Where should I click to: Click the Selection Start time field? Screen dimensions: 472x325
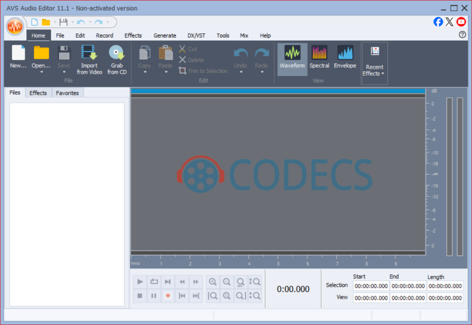pos(371,286)
